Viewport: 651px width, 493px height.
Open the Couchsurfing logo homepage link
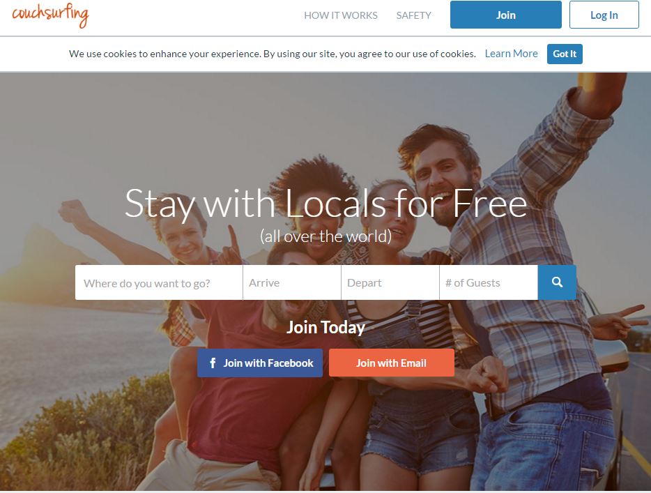click(x=50, y=15)
